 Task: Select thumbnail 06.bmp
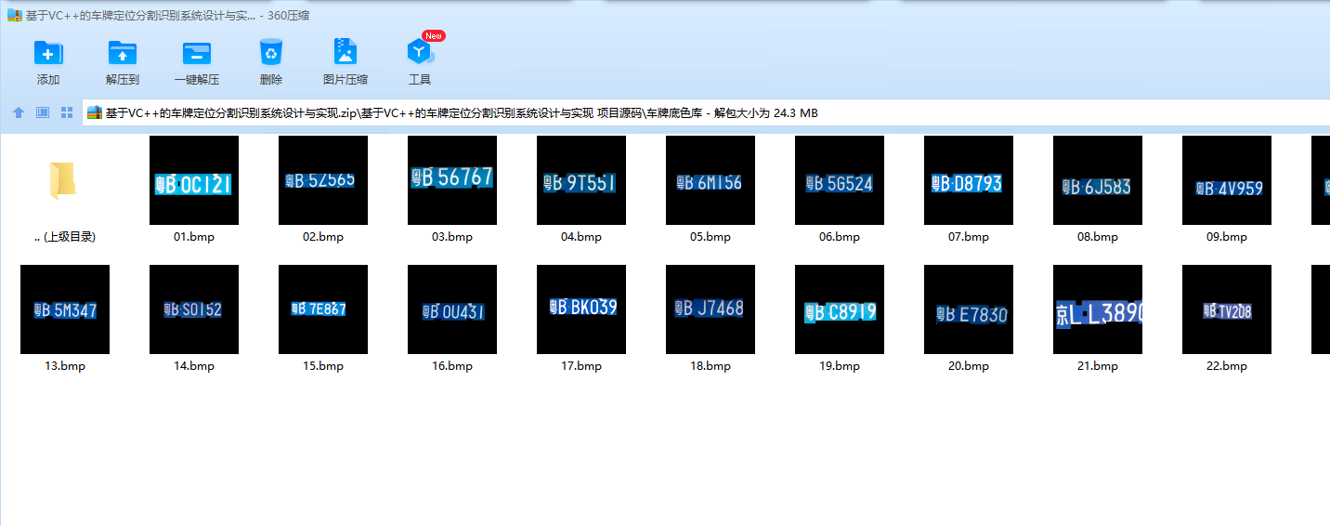(x=840, y=180)
